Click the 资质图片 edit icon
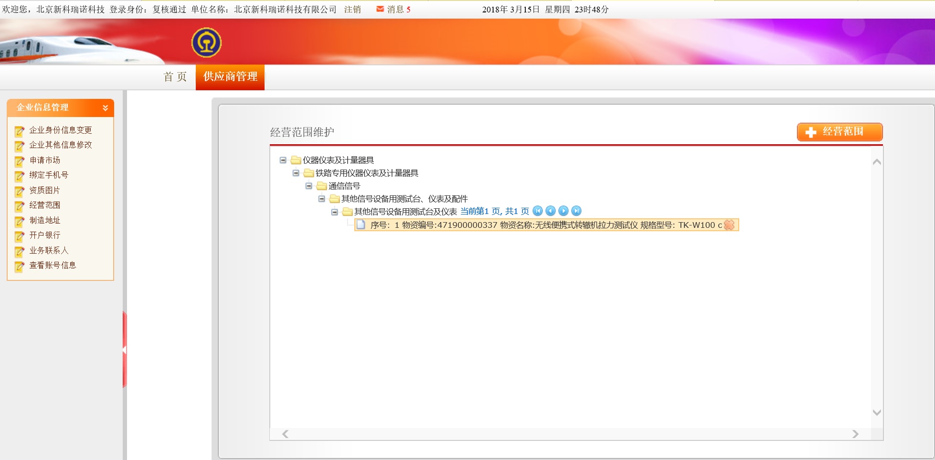935x460 pixels. pyautogui.click(x=19, y=191)
